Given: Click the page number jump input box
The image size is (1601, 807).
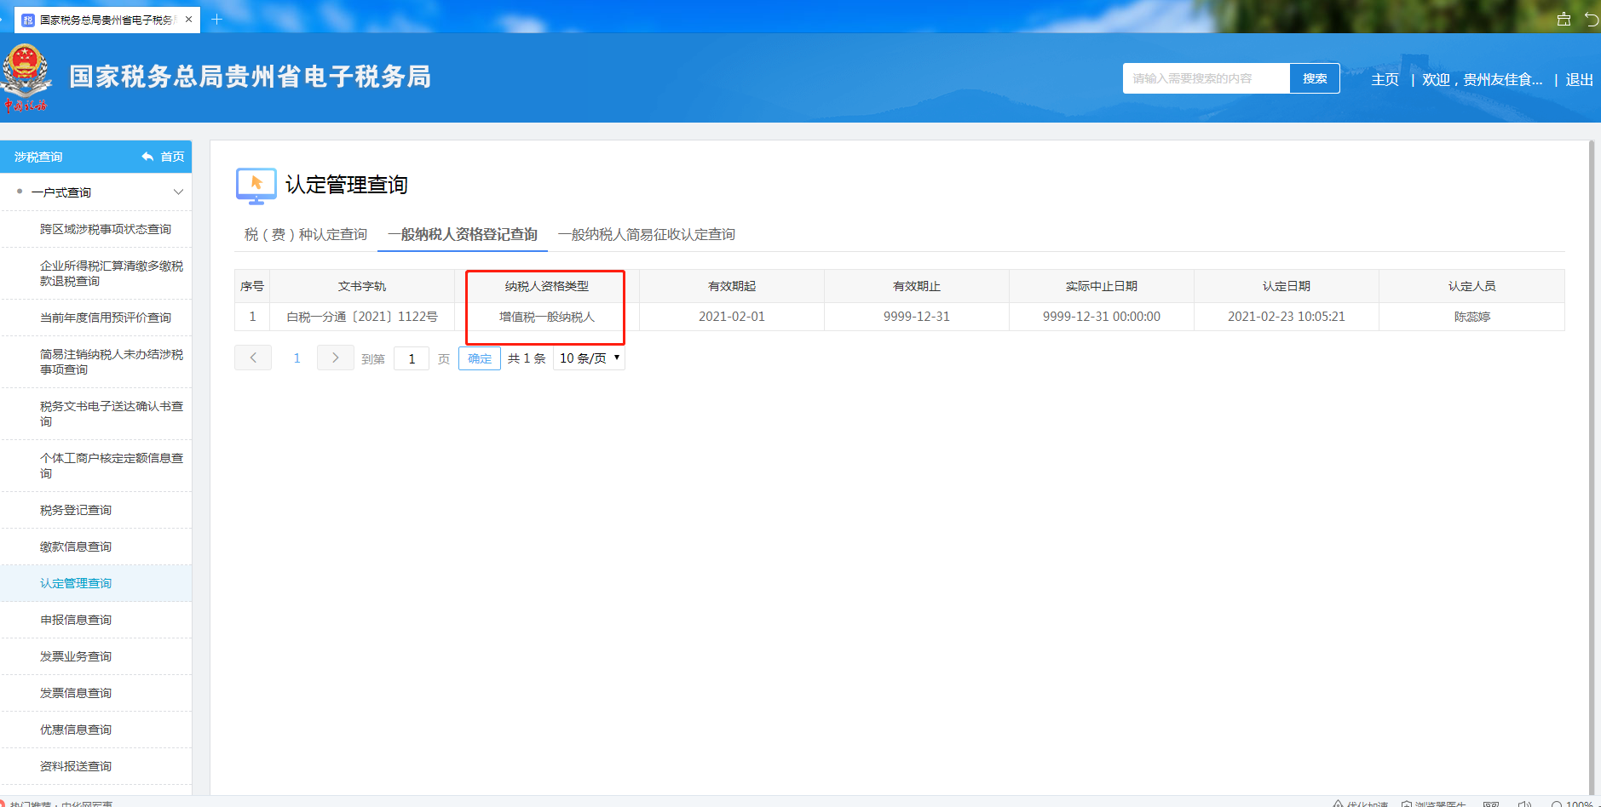Looking at the screenshot, I should [412, 358].
